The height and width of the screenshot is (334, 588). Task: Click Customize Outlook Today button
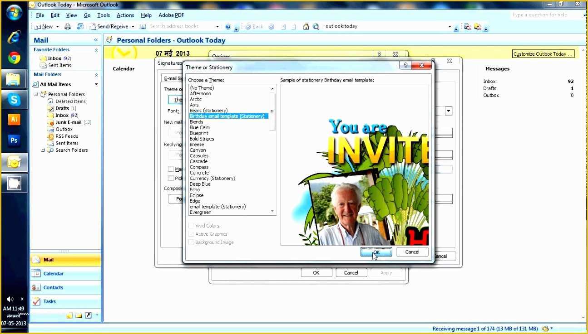coord(543,54)
